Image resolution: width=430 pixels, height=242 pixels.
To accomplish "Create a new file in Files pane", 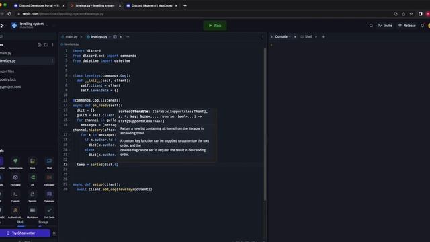I will 40,45.
